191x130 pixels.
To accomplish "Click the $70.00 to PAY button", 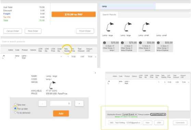I will pos(74,14).
